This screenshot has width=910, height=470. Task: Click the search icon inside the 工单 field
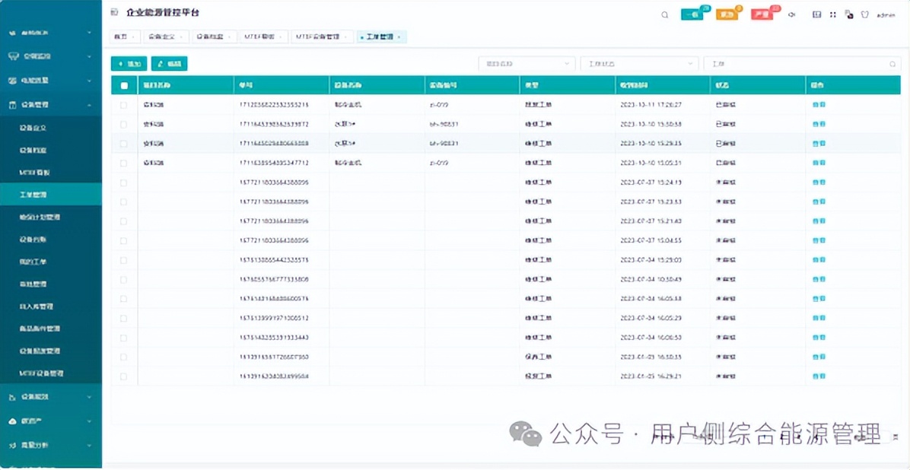(892, 64)
